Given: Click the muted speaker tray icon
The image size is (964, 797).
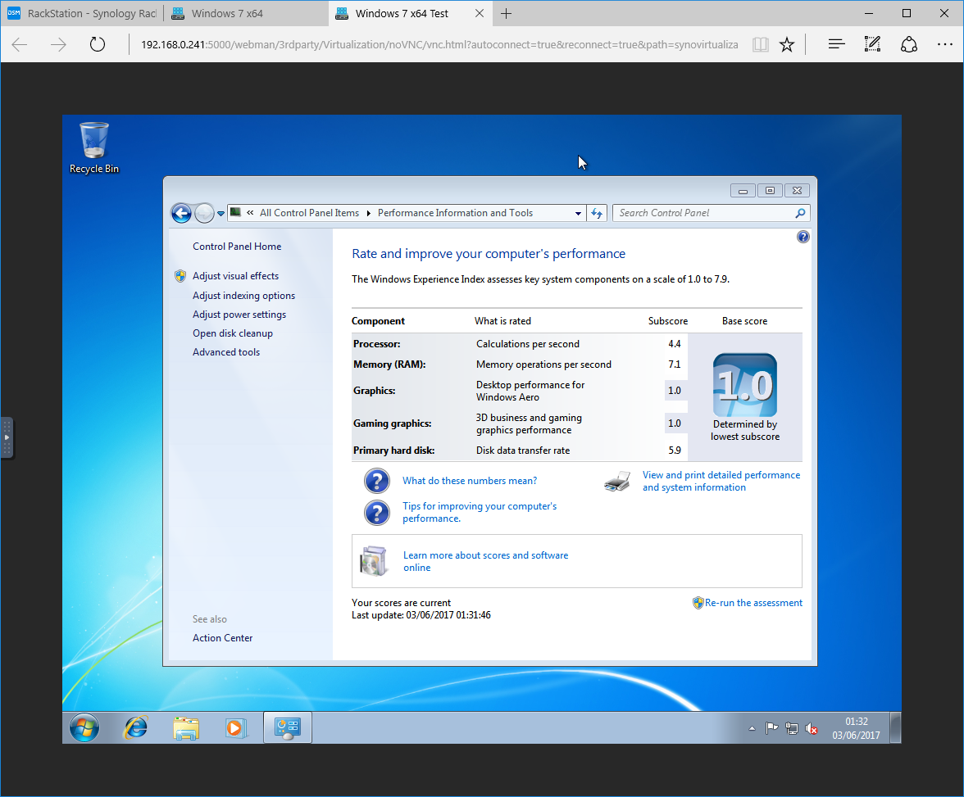Looking at the screenshot, I should click(x=812, y=729).
